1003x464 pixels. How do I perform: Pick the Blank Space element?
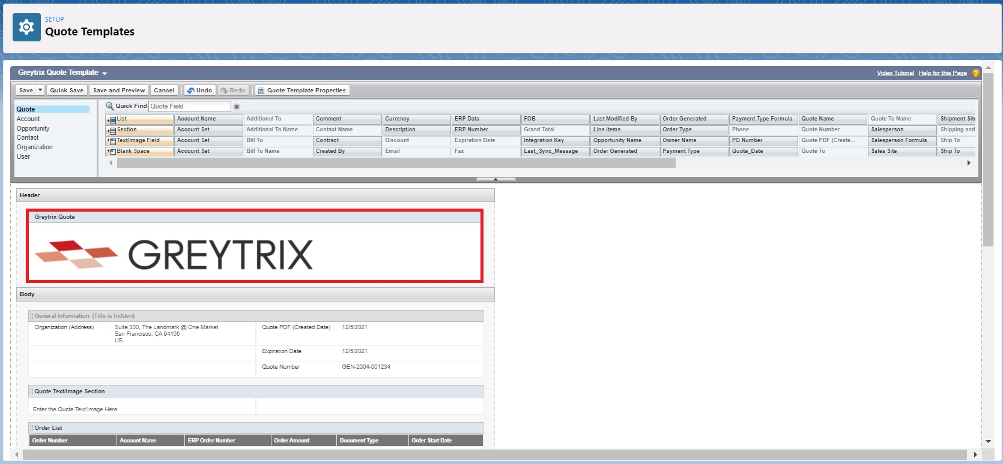(x=139, y=152)
